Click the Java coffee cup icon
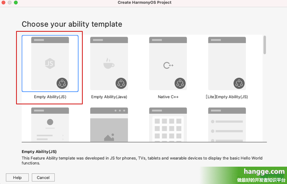The image size is (287, 184). pos(109,64)
